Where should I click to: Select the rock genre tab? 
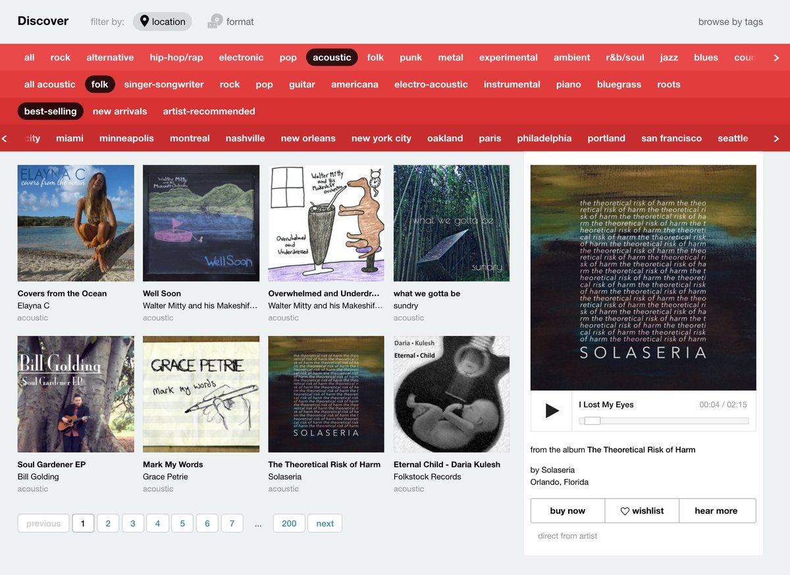point(61,57)
